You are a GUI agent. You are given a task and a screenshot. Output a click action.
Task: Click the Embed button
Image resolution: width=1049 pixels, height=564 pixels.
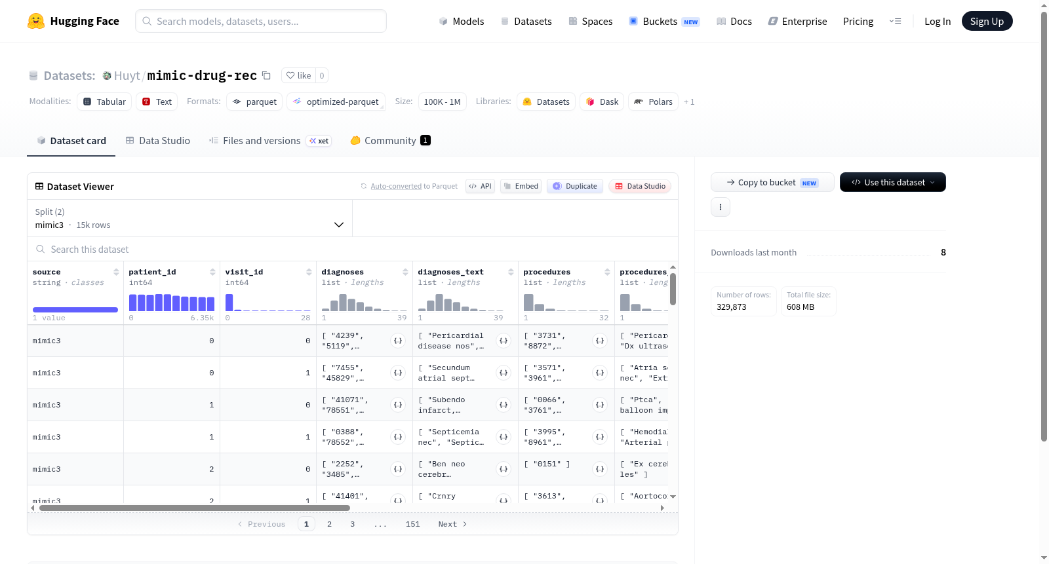tap(521, 186)
